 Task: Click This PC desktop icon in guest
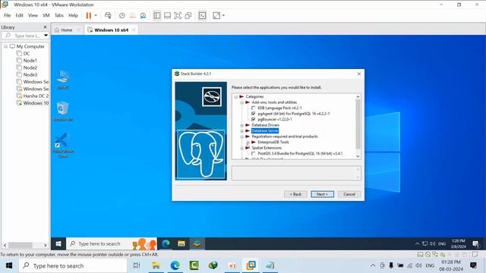63,80
